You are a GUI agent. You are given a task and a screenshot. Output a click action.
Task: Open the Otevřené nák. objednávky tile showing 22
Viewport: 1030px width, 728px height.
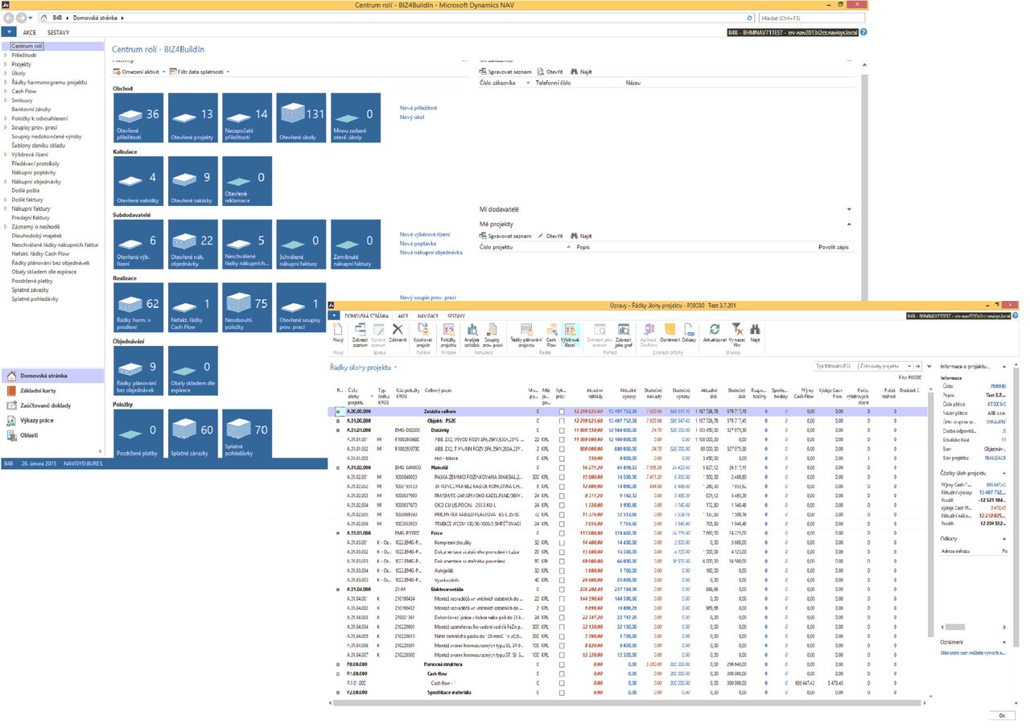click(193, 245)
